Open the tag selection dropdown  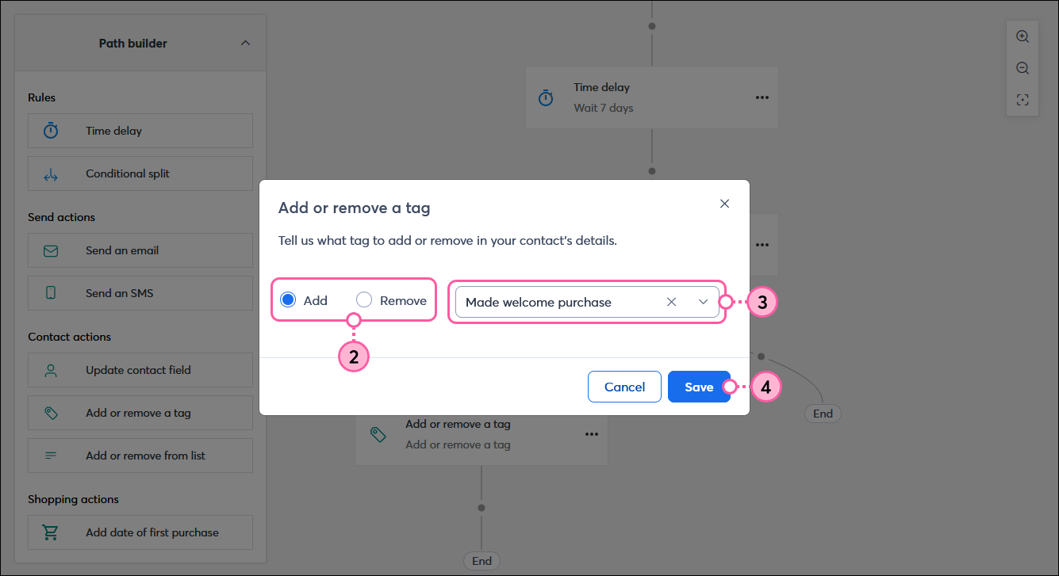pos(703,302)
